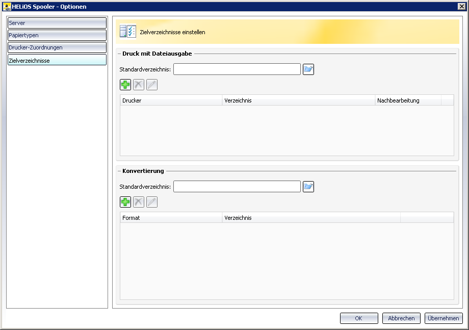
Task: Confirm the dialog with OK
Action: click(359, 318)
